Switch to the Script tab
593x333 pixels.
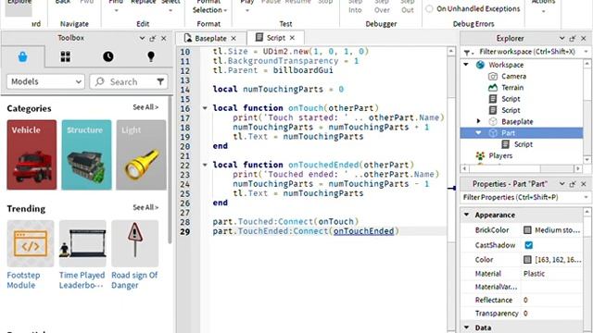coord(275,38)
